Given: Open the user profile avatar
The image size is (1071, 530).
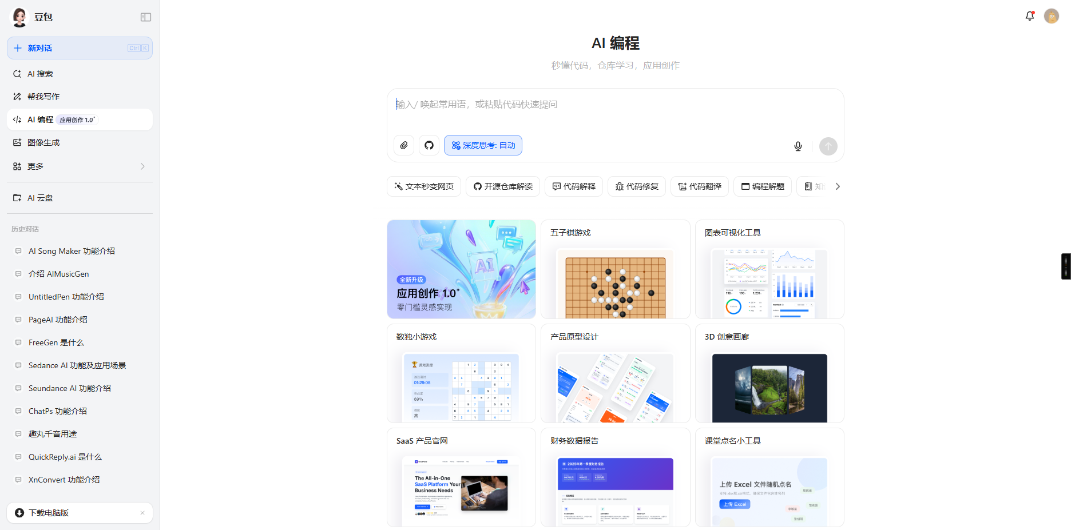Looking at the screenshot, I should click(x=1052, y=16).
